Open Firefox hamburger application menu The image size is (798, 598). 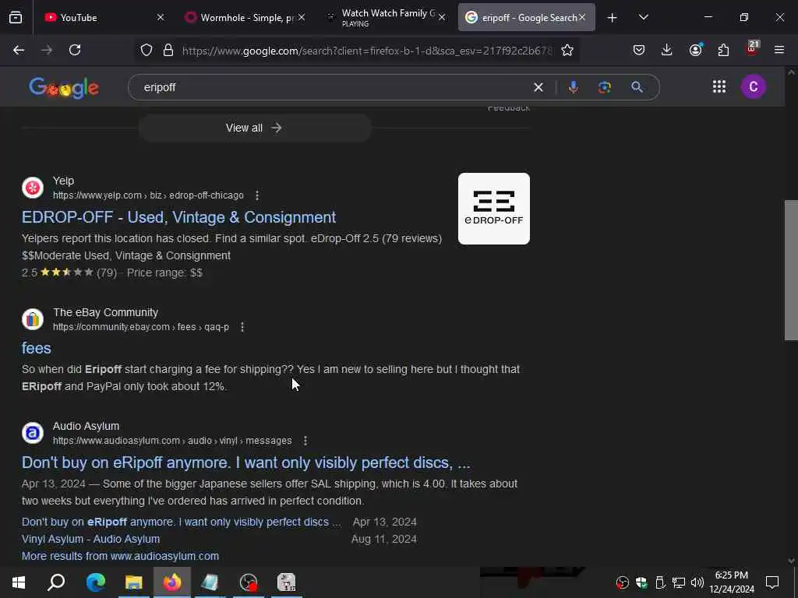779,50
